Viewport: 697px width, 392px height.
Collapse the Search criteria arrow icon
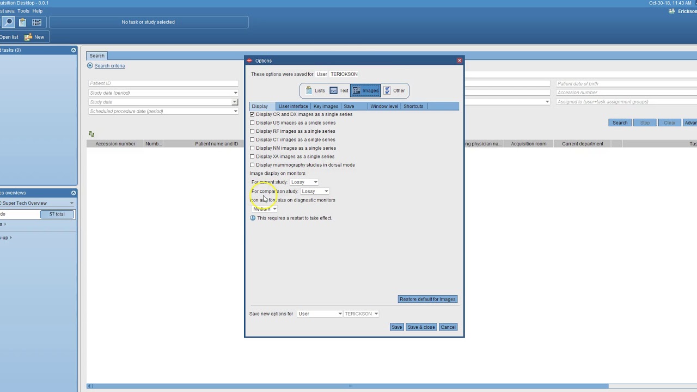click(90, 66)
